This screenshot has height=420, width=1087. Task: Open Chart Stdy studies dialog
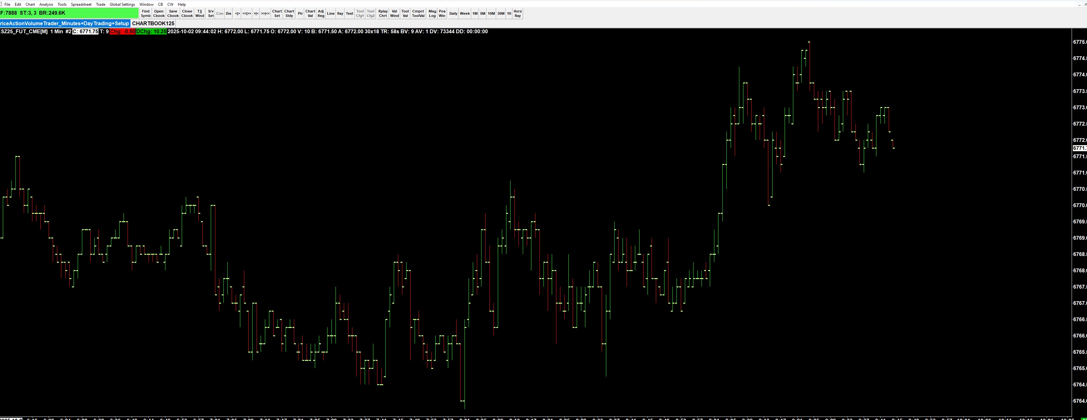coord(289,13)
